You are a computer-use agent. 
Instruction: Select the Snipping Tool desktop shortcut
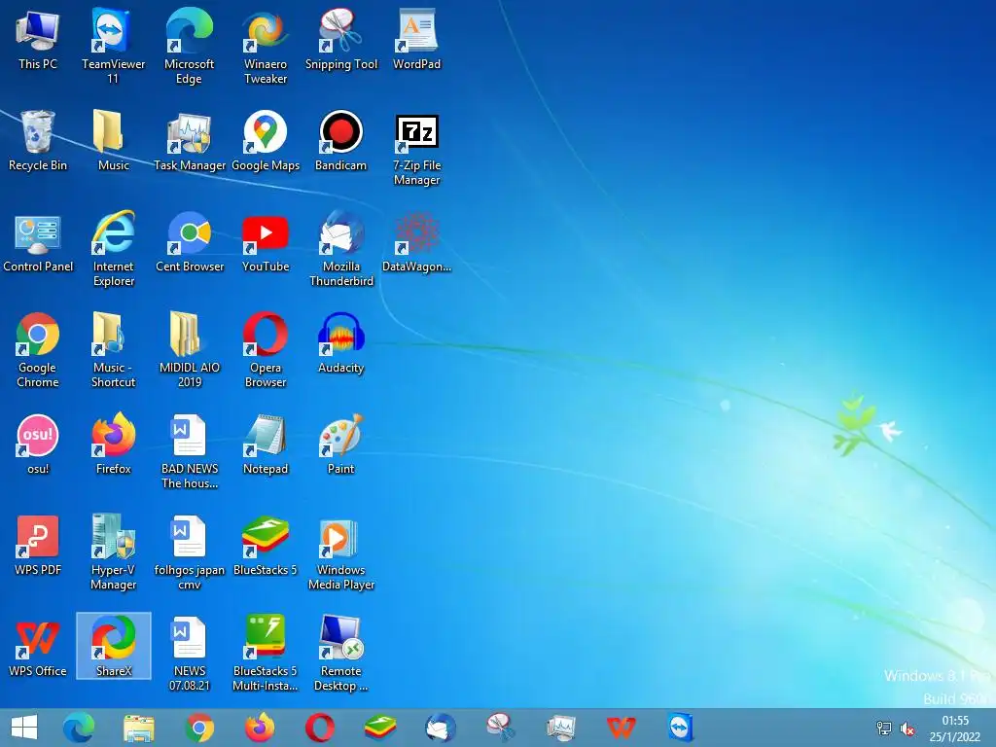click(x=341, y=39)
